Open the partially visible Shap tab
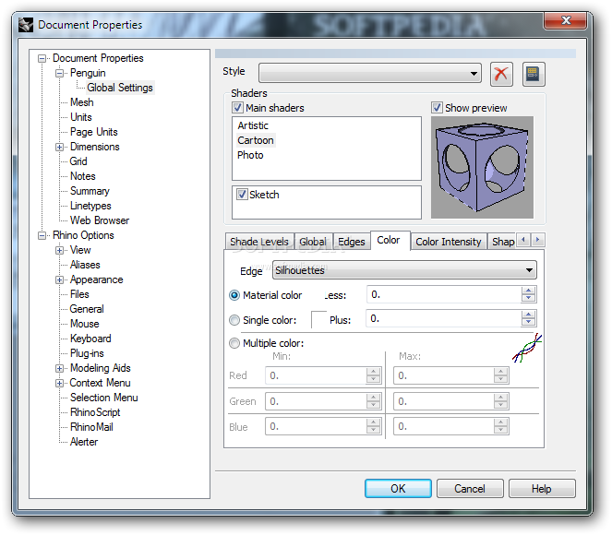Screen dimensions: 612x535 pyautogui.click(x=503, y=242)
